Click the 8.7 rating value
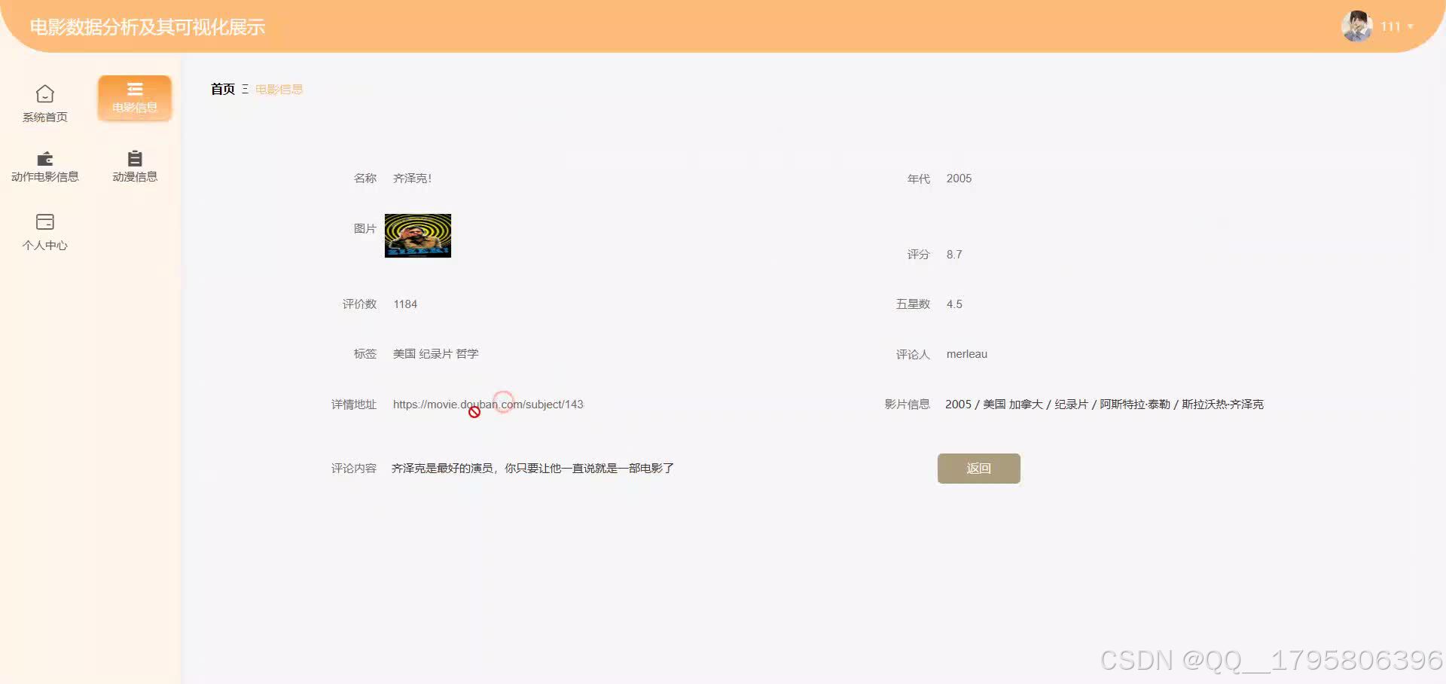 [953, 254]
